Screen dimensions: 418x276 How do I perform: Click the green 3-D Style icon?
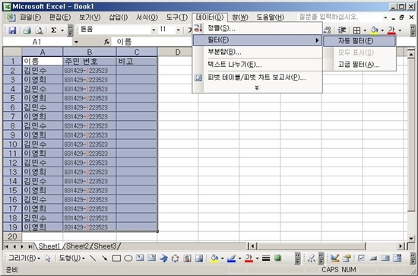277,258
